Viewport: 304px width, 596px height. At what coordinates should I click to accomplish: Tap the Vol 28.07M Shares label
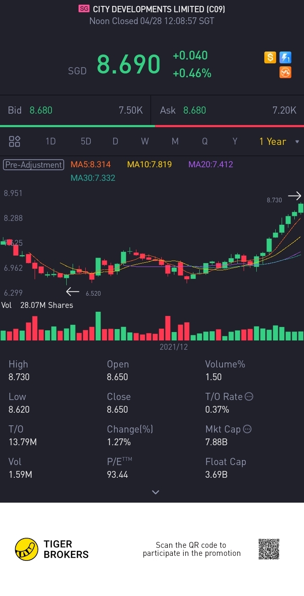(37, 305)
